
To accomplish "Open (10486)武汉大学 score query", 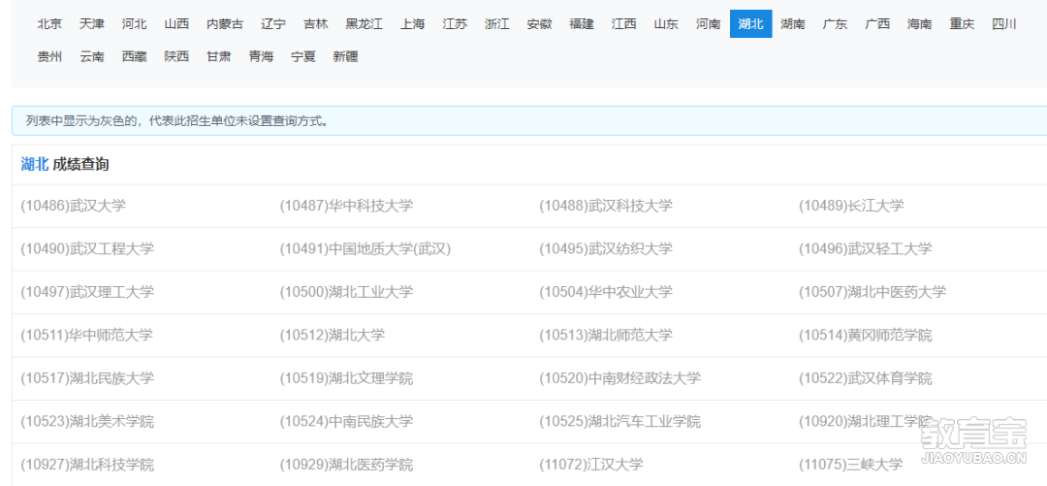I will (x=74, y=206).
